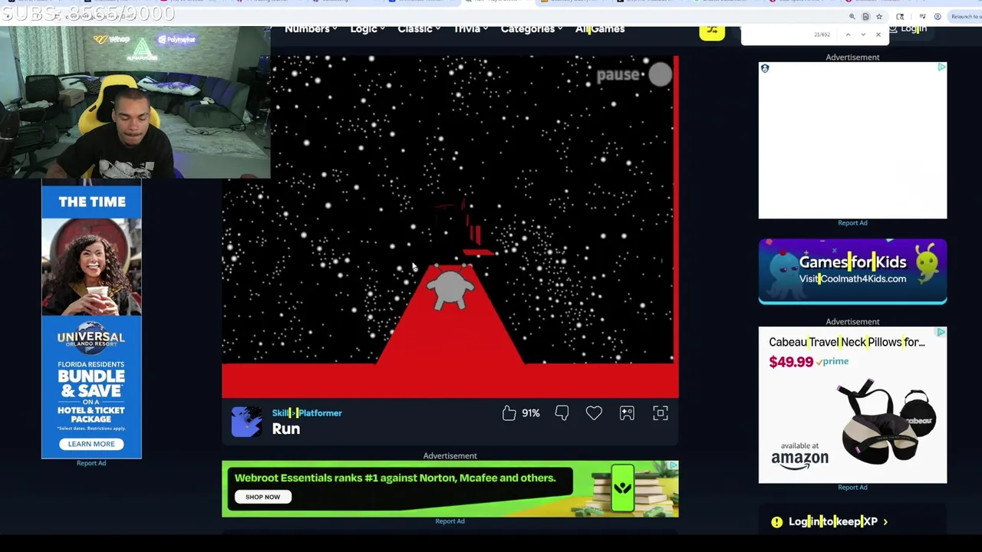
Task: Enter fullscreen mode for the game
Action: coord(661,413)
